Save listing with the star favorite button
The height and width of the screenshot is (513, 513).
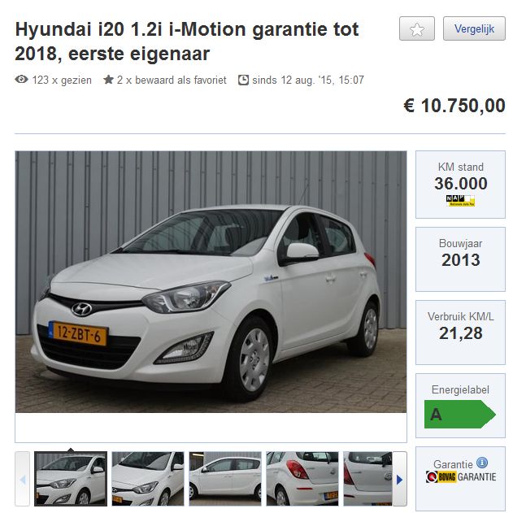pos(417,28)
